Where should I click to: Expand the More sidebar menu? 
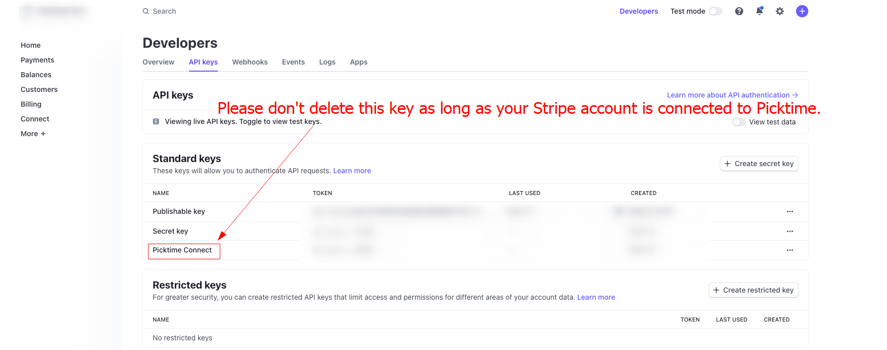33,134
